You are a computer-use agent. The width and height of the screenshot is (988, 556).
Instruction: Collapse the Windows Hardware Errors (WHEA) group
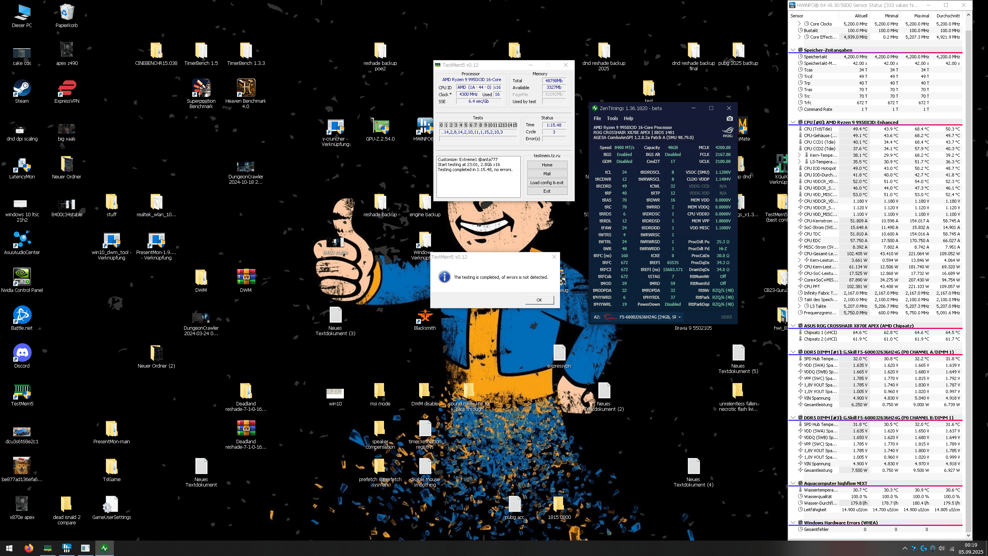793,522
